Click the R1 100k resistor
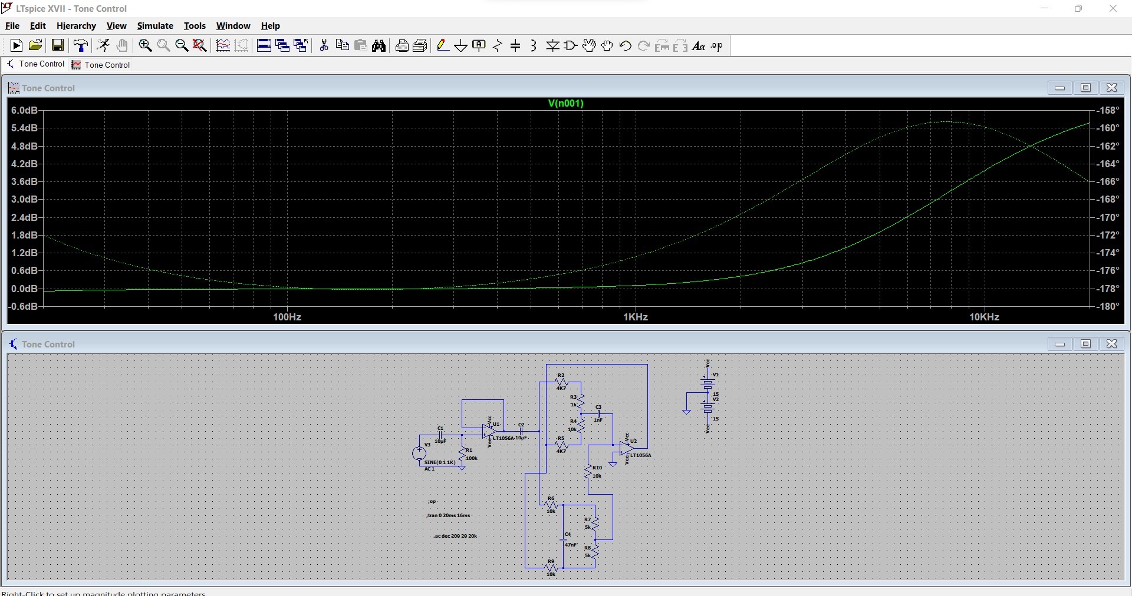1132x596 pixels. pos(463,453)
